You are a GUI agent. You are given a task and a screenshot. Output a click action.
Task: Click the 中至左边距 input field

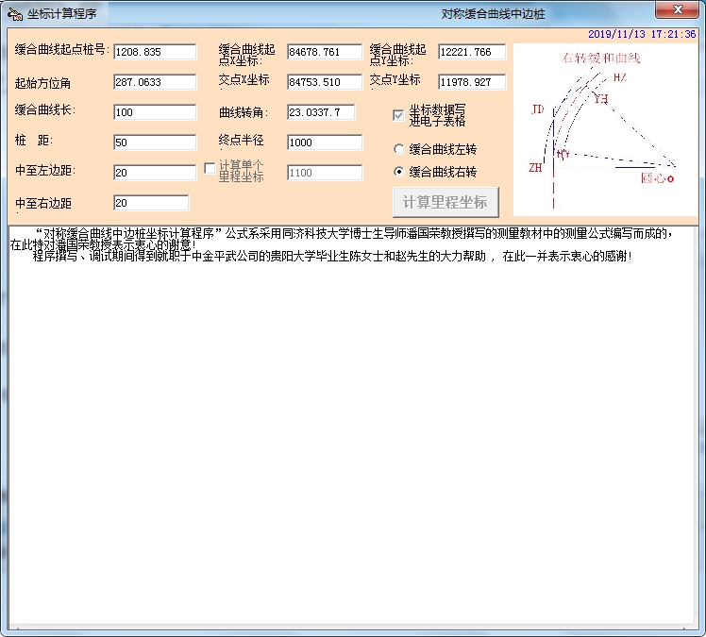pos(155,173)
